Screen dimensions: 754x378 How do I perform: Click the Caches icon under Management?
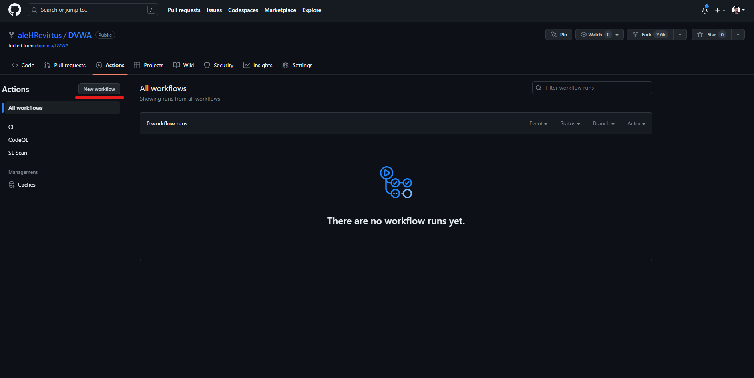pyautogui.click(x=12, y=185)
